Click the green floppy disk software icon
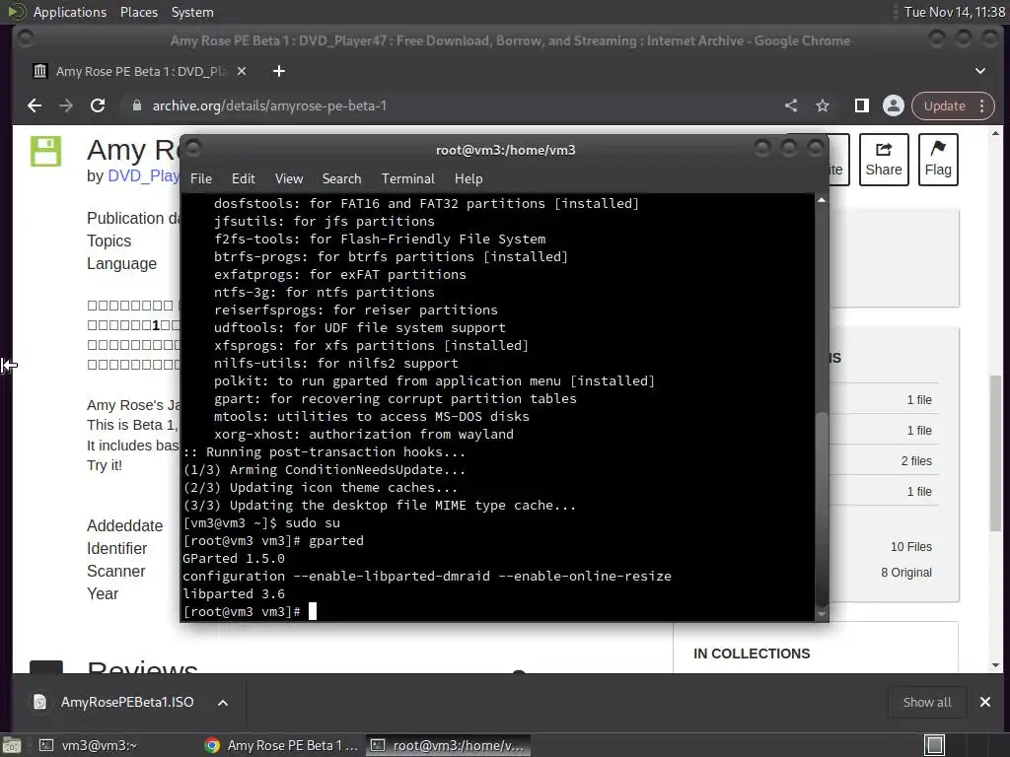This screenshot has height=757, width=1010. (46, 151)
